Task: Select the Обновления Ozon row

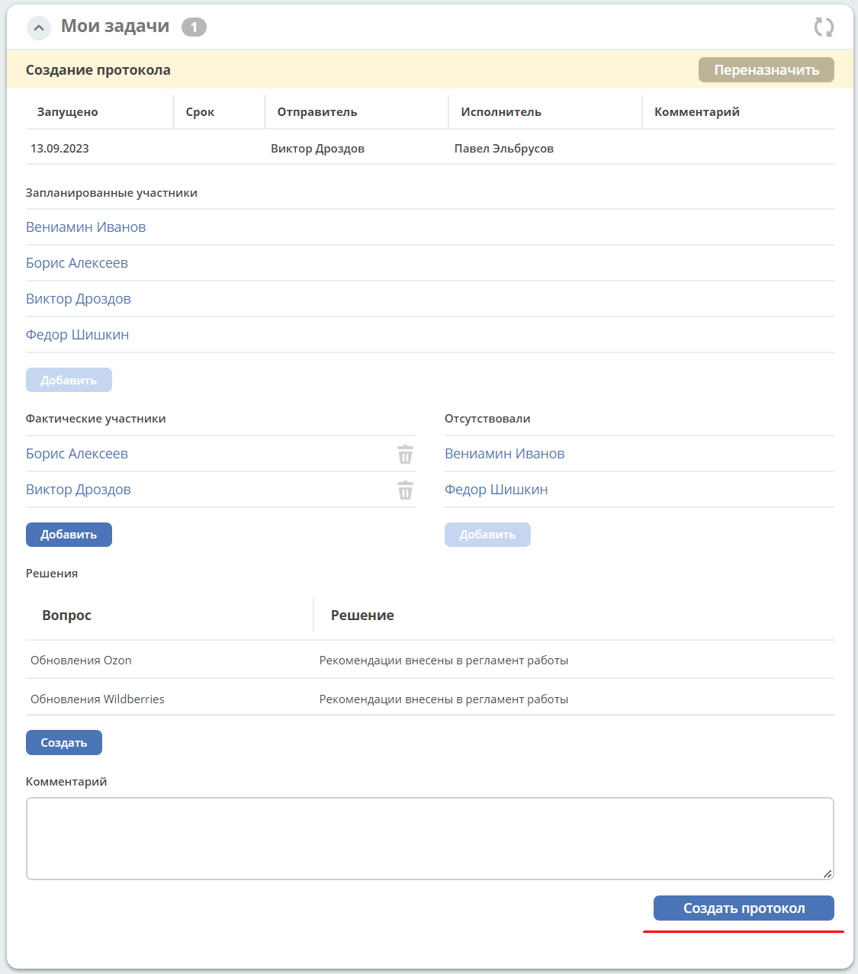Action: point(430,661)
